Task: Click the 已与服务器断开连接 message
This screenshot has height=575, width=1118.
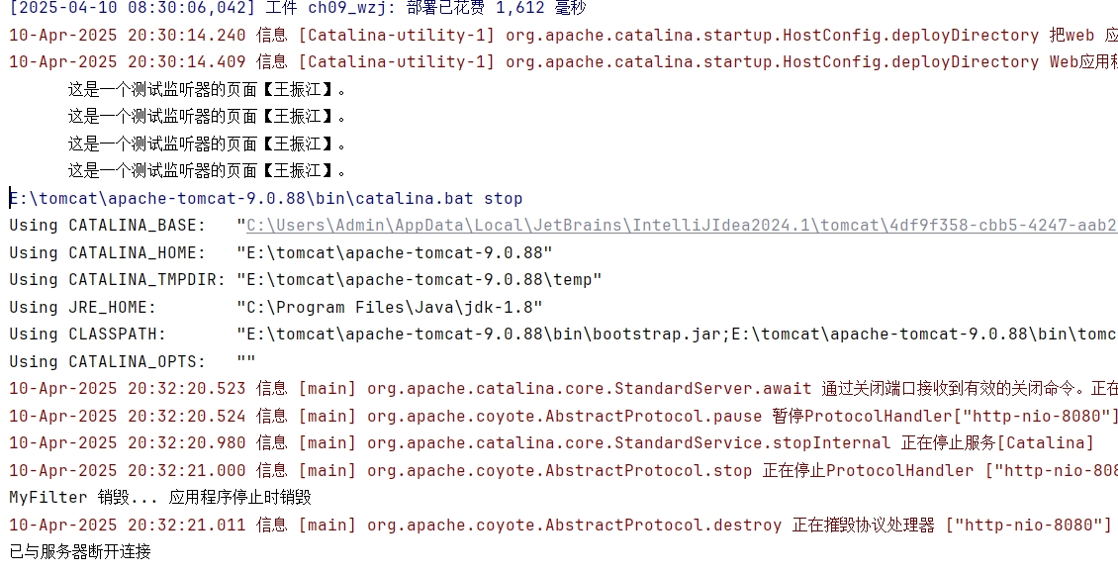Action: point(80,551)
